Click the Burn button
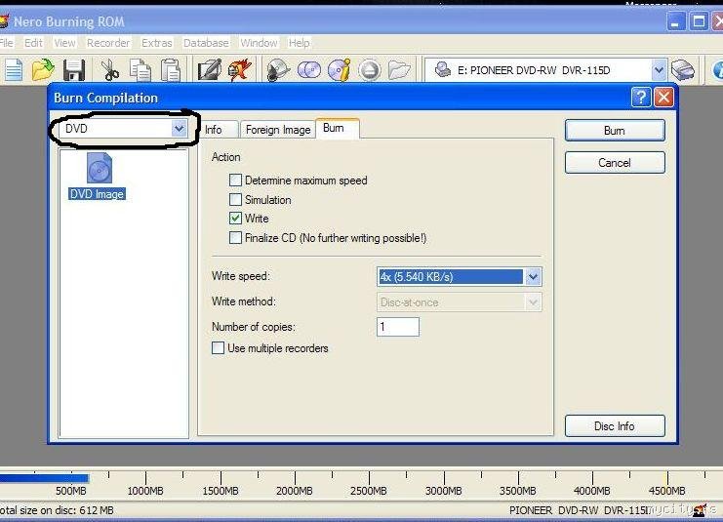 615,131
